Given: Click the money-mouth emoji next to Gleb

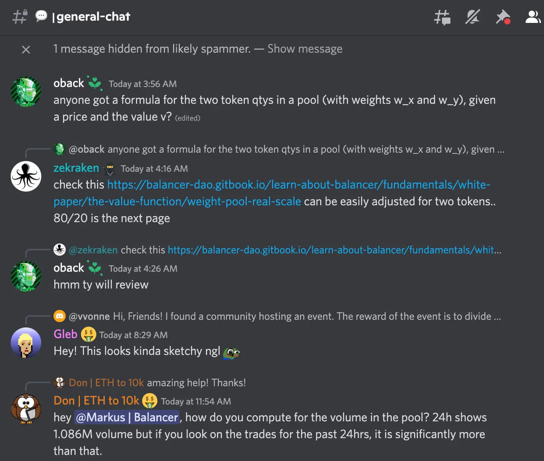Looking at the screenshot, I should (88, 334).
